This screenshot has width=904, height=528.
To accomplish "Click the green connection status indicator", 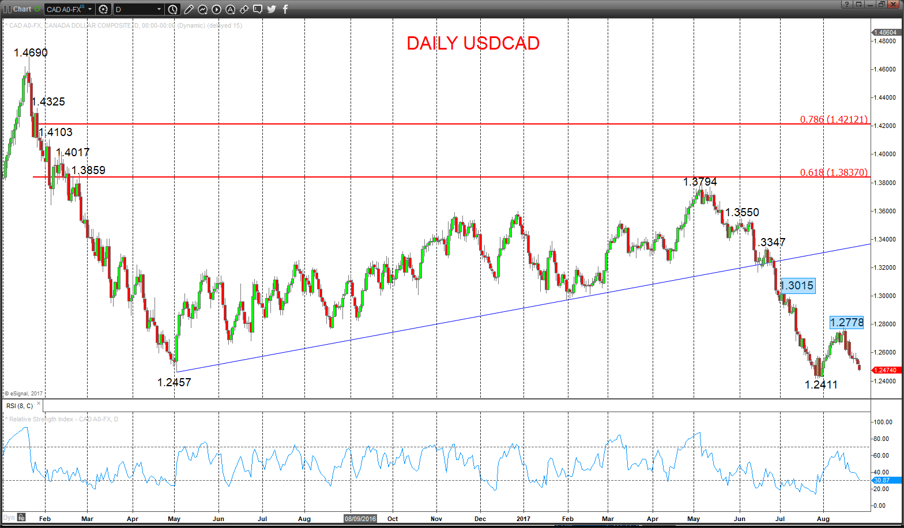I will point(37,9).
